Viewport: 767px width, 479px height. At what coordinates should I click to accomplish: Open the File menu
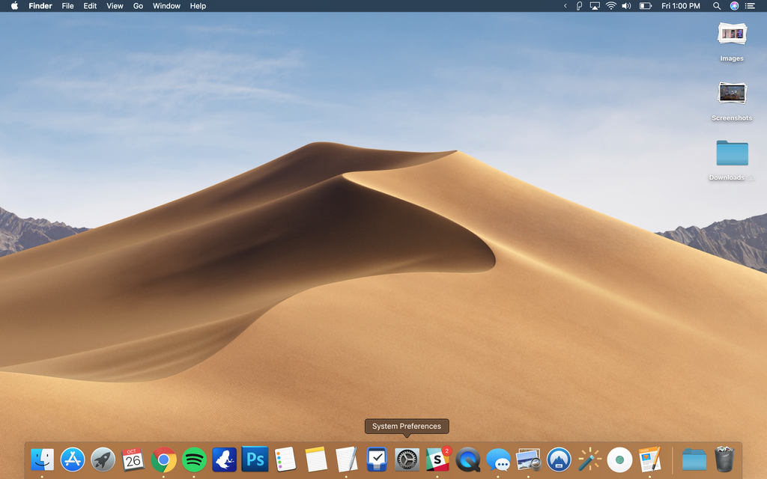click(x=67, y=6)
